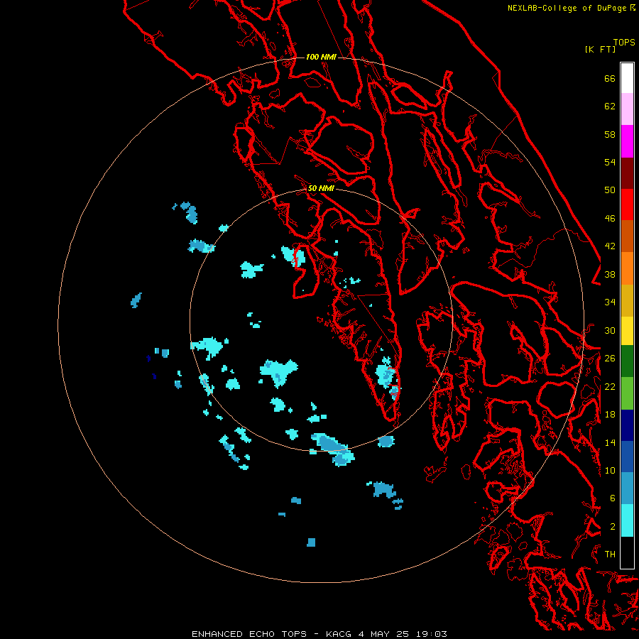Click the 62 legend value
This screenshot has width=639, height=639.
point(610,106)
